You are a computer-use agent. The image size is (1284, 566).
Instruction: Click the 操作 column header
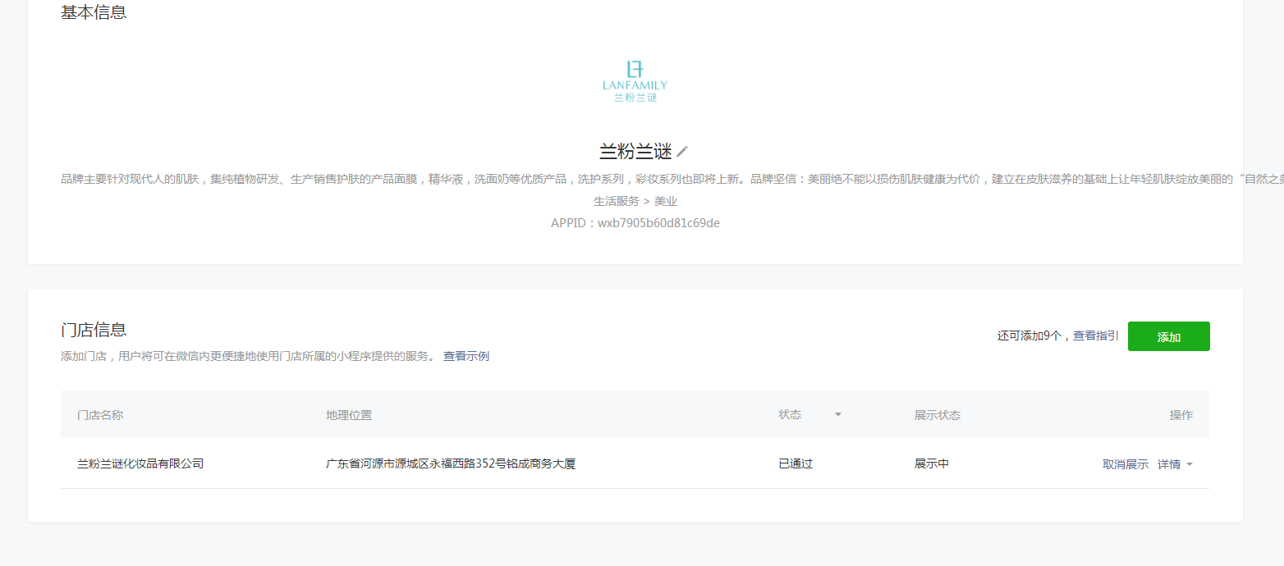1181,415
